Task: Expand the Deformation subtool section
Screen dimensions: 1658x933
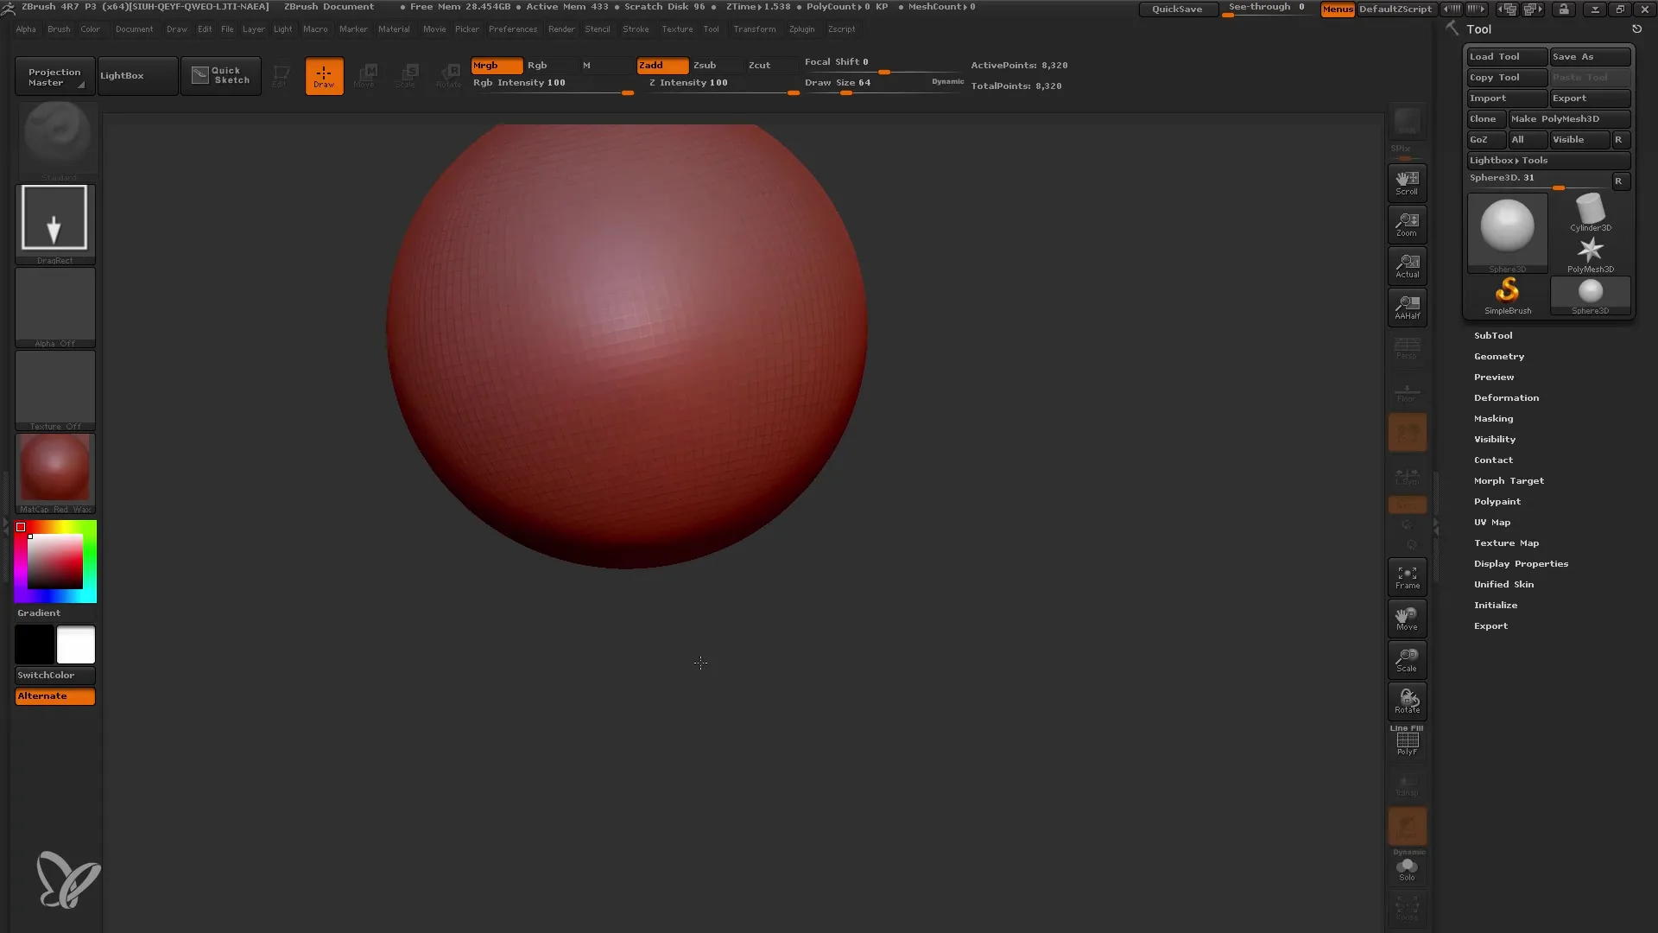Action: 1505,397
